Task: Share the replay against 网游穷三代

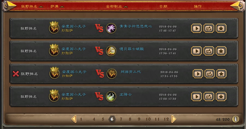Action: (x=209, y=74)
